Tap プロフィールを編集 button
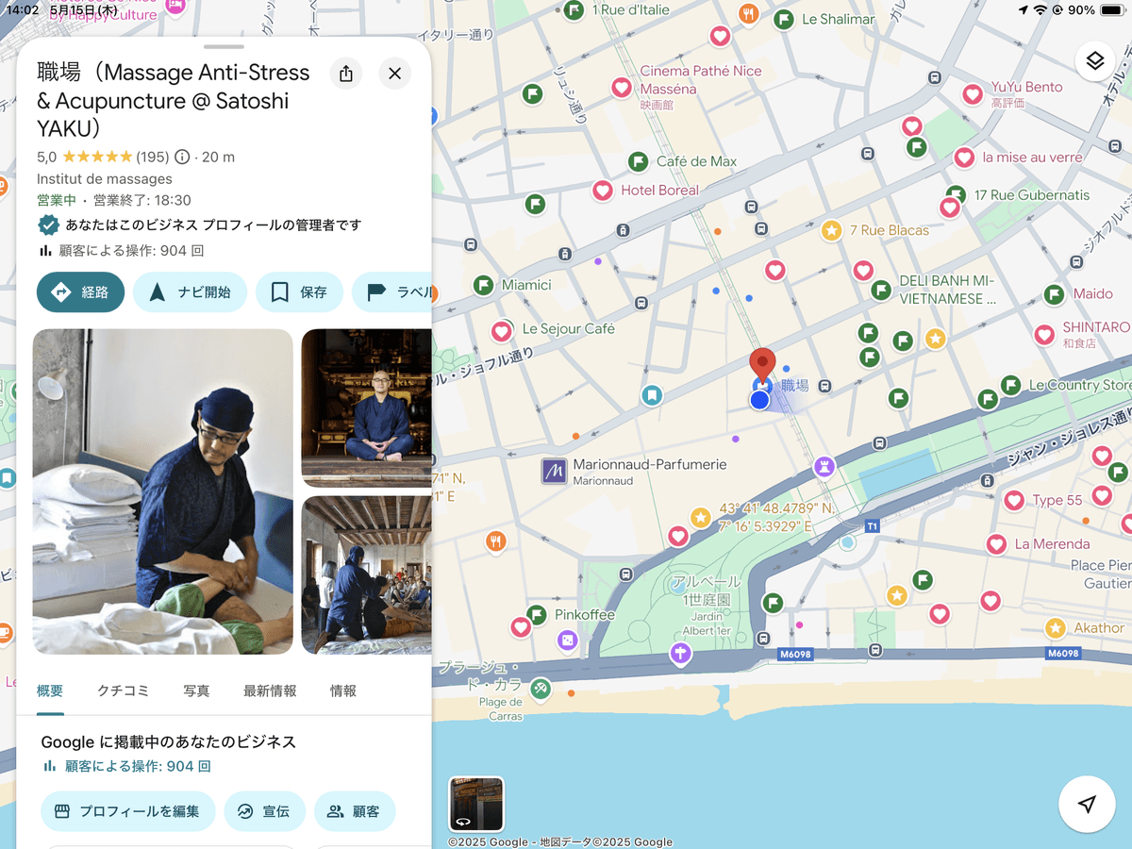This screenshot has height=849, width=1132. [127, 811]
